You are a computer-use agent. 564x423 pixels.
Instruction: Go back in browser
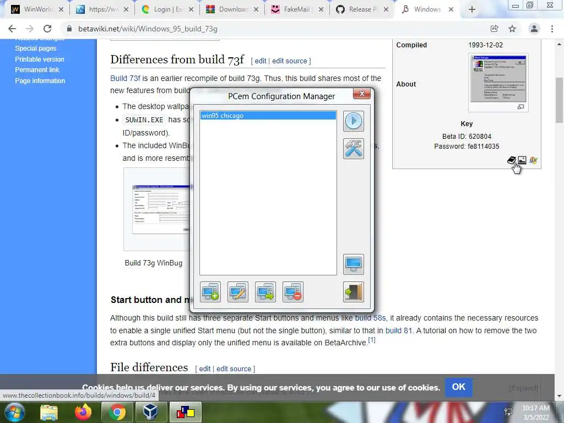click(12, 29)
